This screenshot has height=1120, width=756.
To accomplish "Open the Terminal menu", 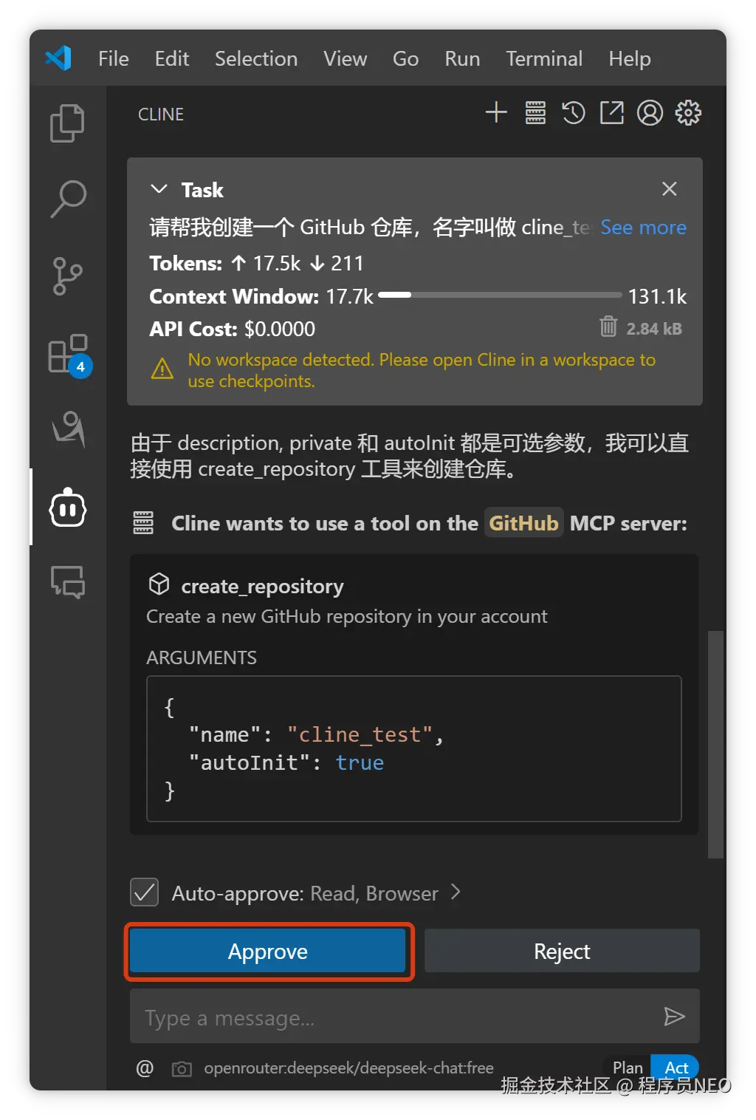I will [x=544, y=58].
